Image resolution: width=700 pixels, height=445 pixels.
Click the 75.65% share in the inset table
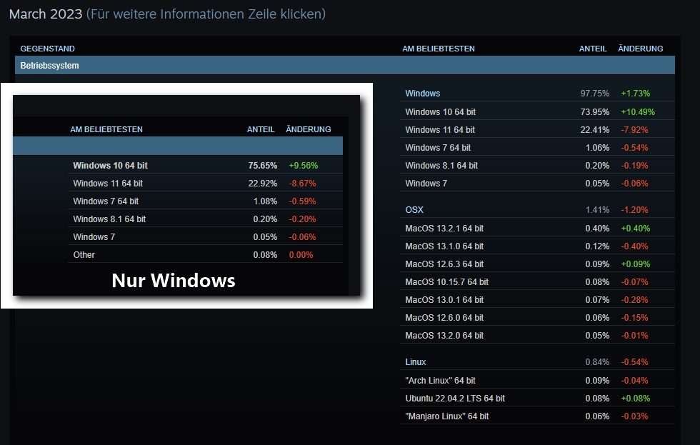pos(263,165)
